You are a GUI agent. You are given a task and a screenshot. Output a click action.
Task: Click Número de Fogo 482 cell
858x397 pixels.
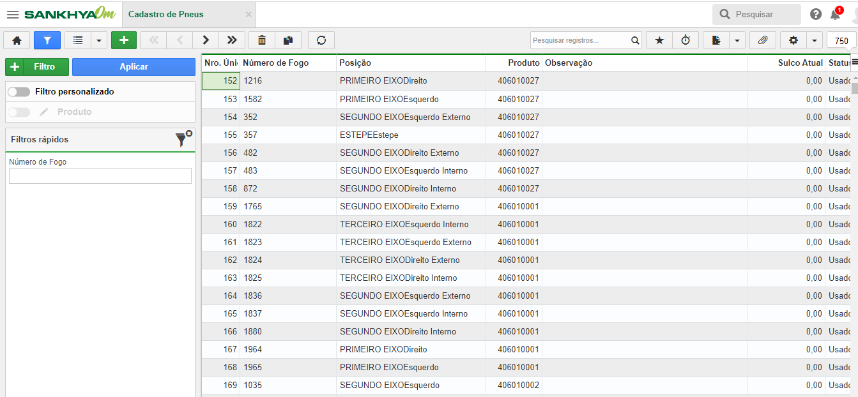coord(288,153)
